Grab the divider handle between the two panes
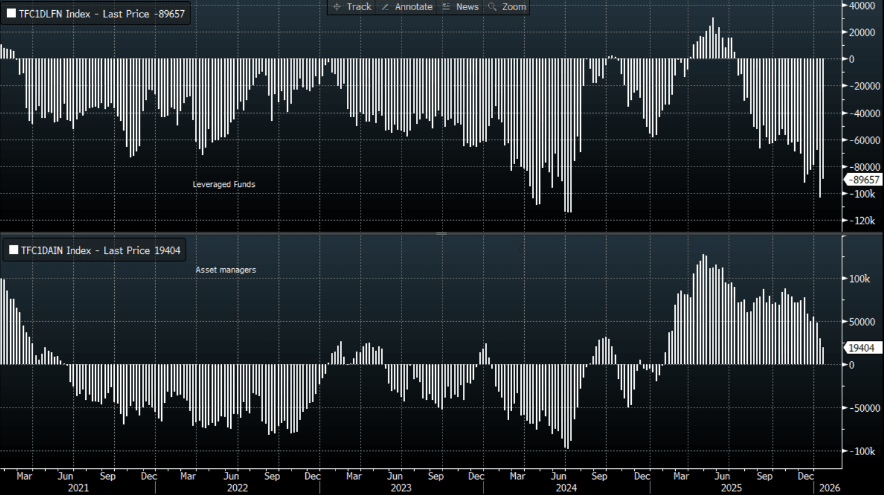The image size is (884, 495). [x=441, y=233]
